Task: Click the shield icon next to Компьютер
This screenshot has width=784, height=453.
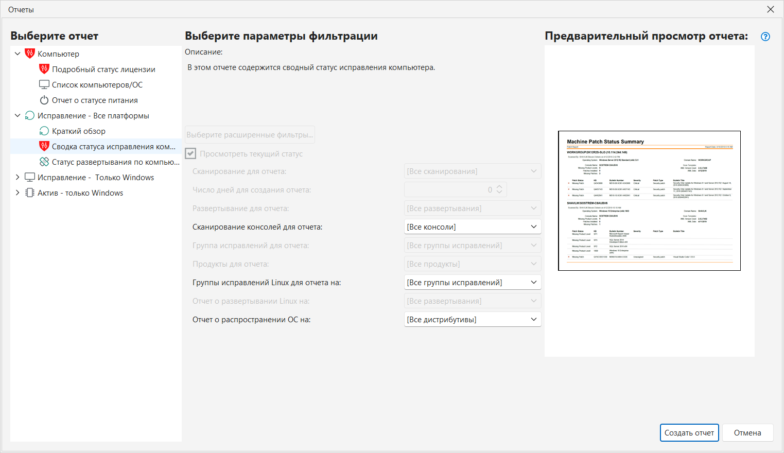Action: [30, 54]
